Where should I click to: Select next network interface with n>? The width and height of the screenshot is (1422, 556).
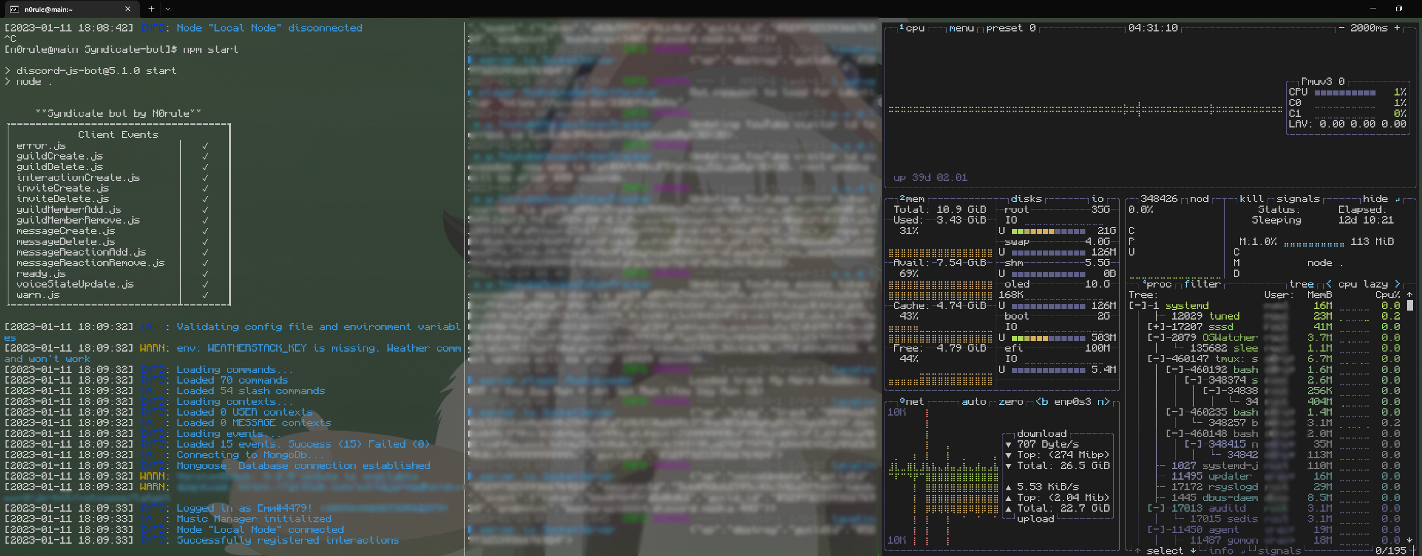click(1104, 402)
